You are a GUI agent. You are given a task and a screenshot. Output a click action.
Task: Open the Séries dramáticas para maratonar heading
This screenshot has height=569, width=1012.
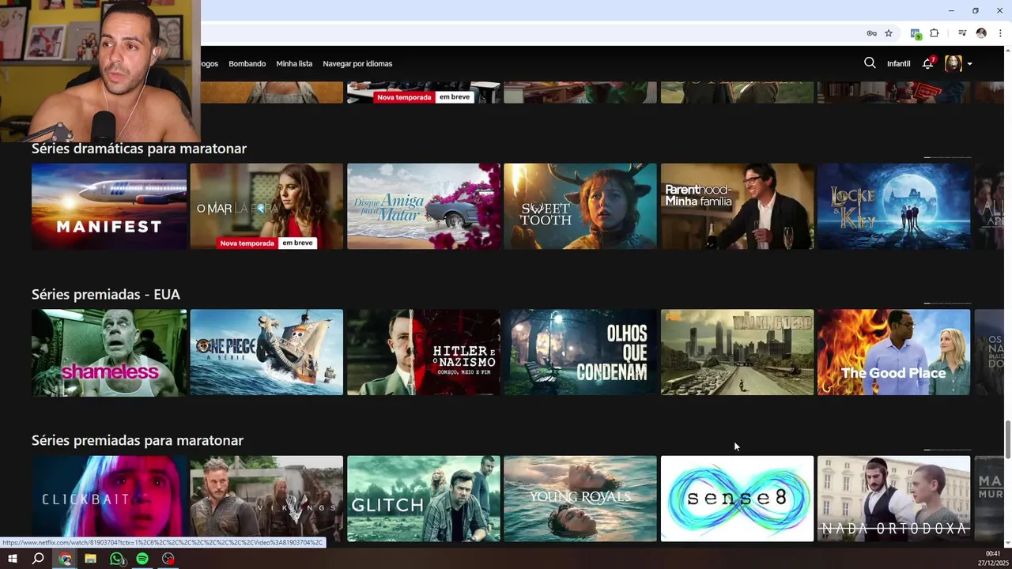click(x=139, y=149)
